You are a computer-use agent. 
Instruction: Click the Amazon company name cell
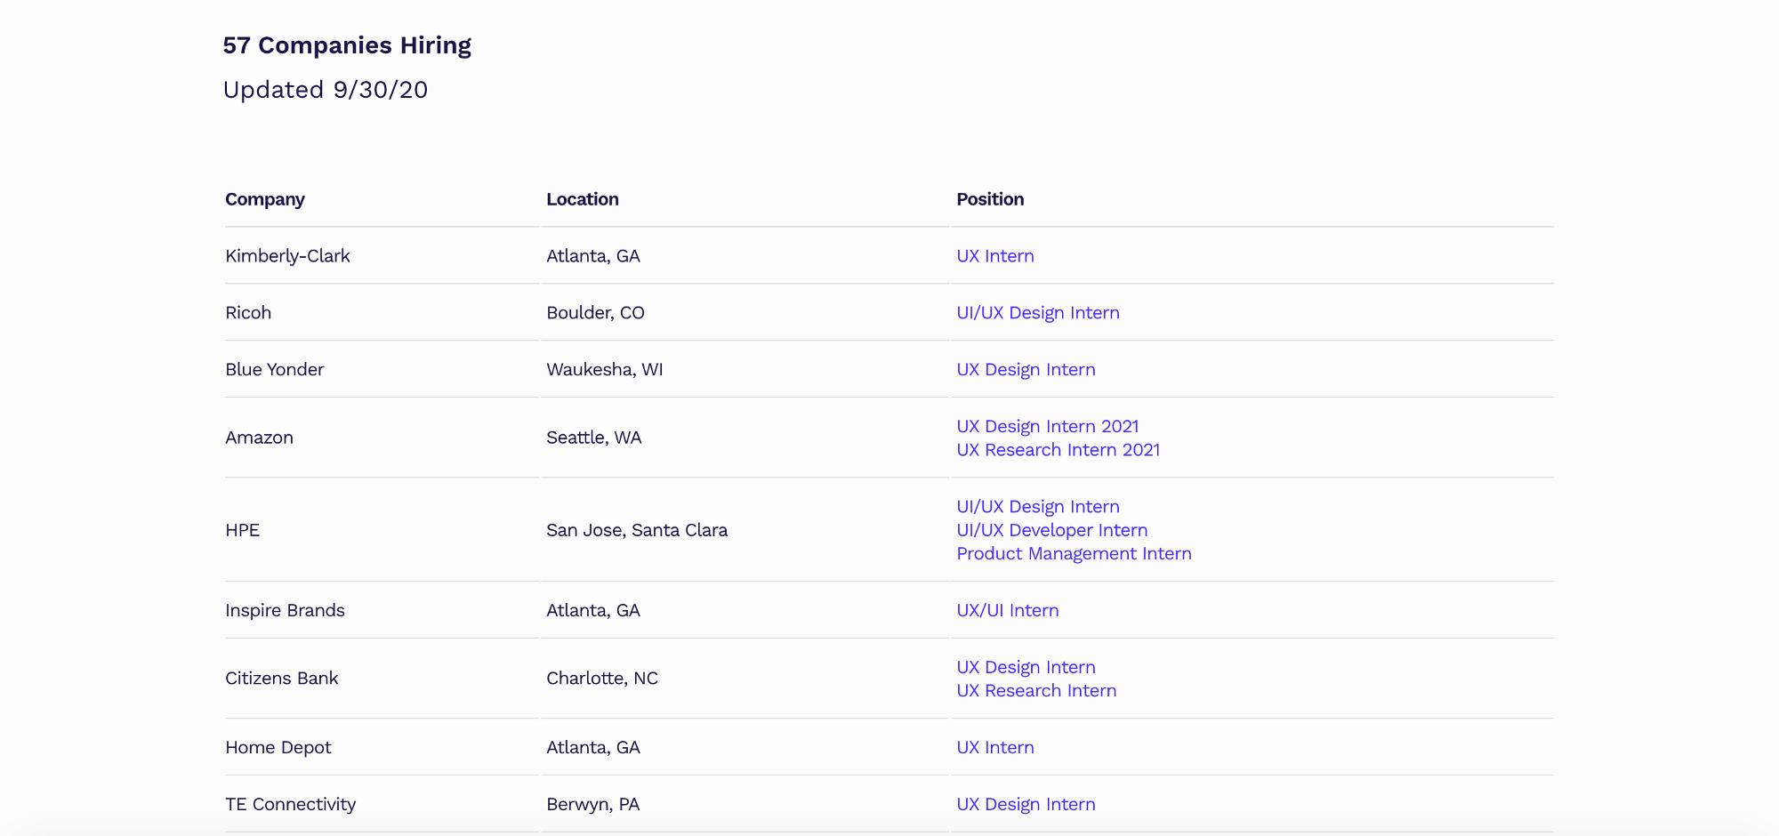tap(259, 438)
